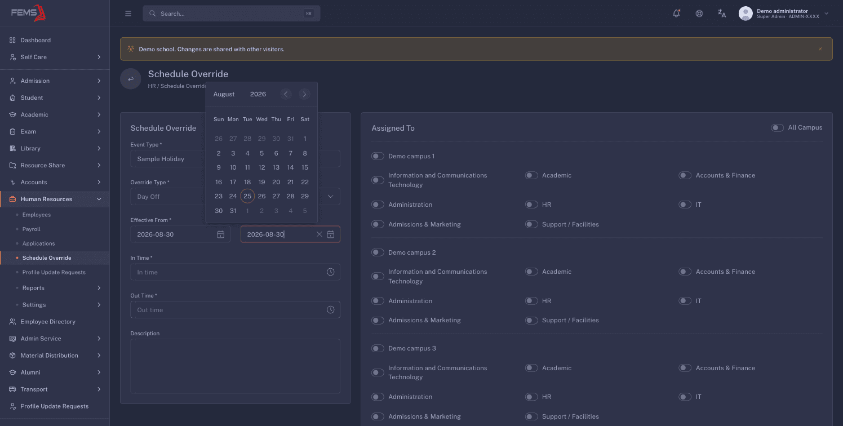Viewport: 843px width, 426px height.
Task: Click the theme palette icon in header
Action: [x=699, y=14]
